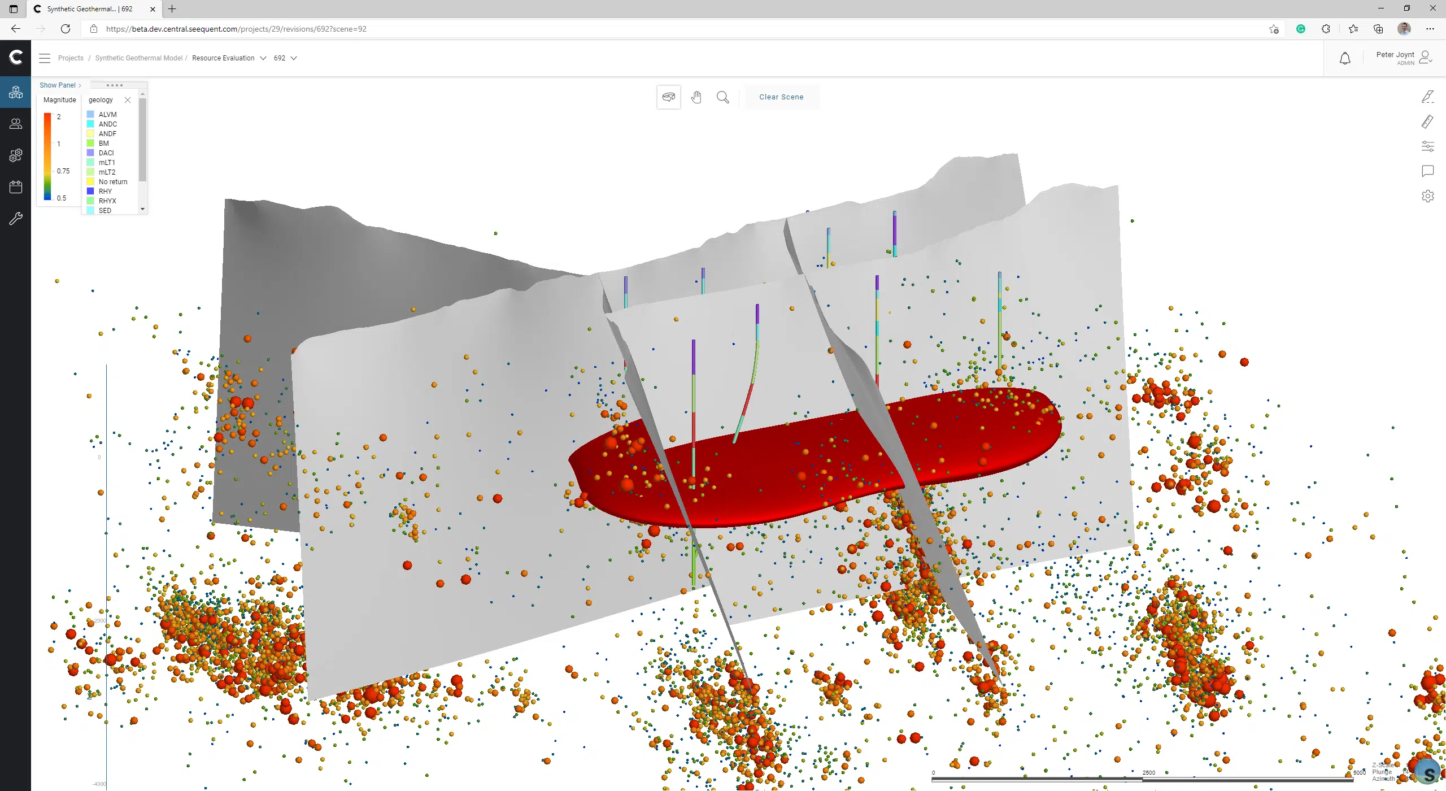Click the chat/comment panel icon

point(1428,171)
